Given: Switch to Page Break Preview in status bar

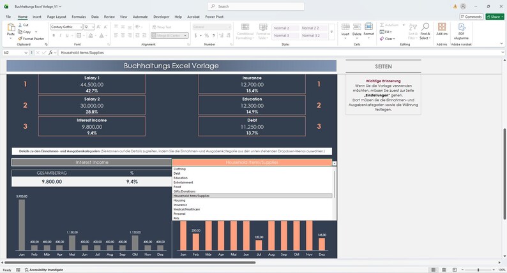Looking at the screenshot, I should tap(455, 270).
